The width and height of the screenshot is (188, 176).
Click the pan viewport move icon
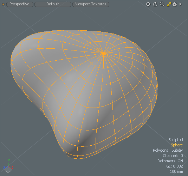pos(148,4)
